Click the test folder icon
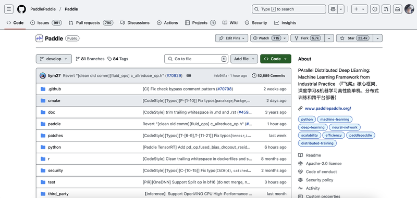 pyautogui.click(x=43, y=182)
